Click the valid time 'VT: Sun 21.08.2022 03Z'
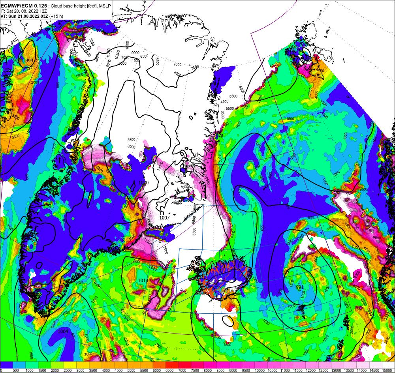Image resolution: width=395 pixels, height=373 pixels. (24, 16)
